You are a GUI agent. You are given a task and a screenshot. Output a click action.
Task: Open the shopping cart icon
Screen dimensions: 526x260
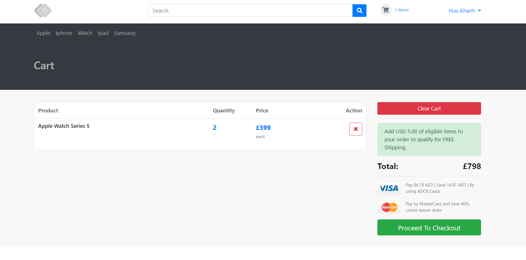pos(385,10)
